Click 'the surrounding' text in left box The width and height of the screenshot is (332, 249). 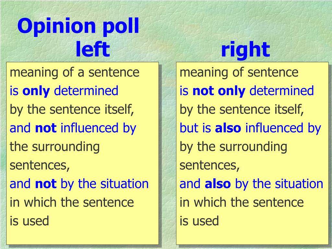(54, 147)
